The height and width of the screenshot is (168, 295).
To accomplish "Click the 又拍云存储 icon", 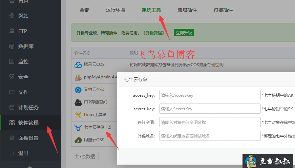I will 78,90.
